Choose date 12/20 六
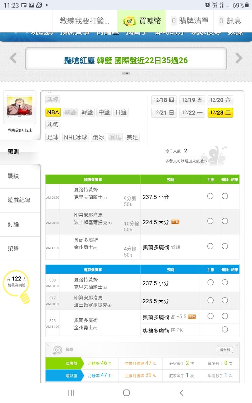Screen dimensions: 252x403 (220, 100)
